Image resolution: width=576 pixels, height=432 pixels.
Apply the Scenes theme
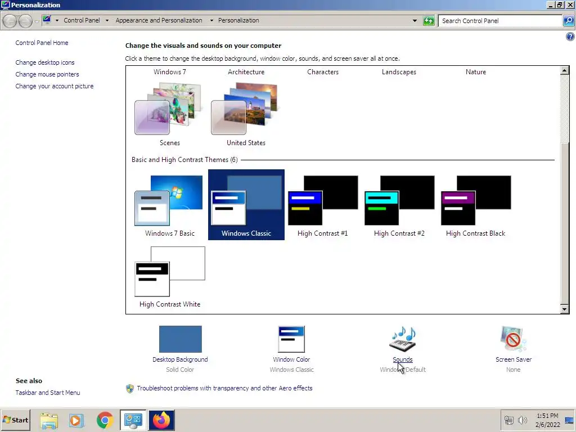(169, 114)
